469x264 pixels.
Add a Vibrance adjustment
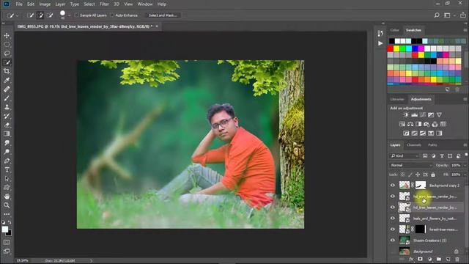(x=439, y=115)
